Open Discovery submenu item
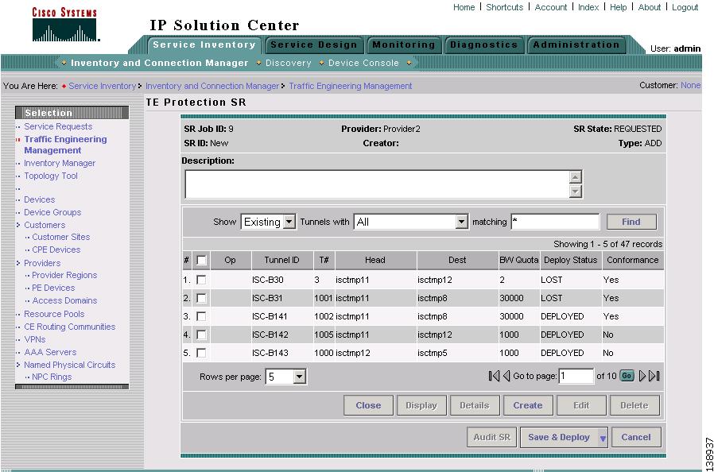This screenshot has width=714, height=472. (289, 63)
